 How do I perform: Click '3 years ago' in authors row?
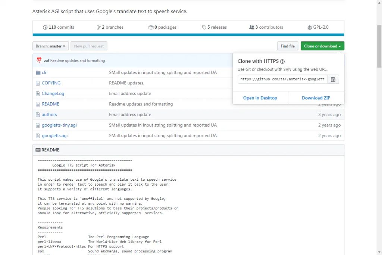point(329,115)
